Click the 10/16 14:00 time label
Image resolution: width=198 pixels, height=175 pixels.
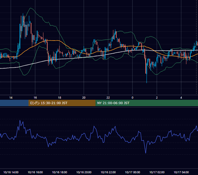point(11,172)
